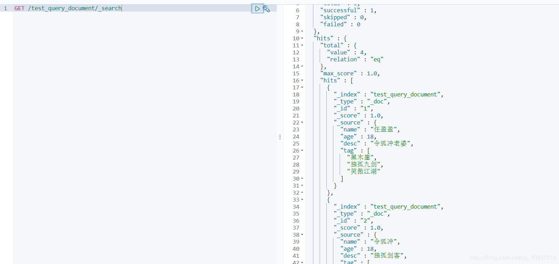Click "_index" line of the first hit

pyautogui.click(x=388, y=95)
